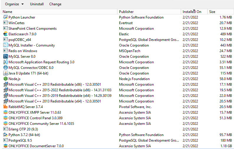
Task: Click the Visual C++ 2013 x64 redistributable icon
Action: pyautogui.click(x=6, y=101)
